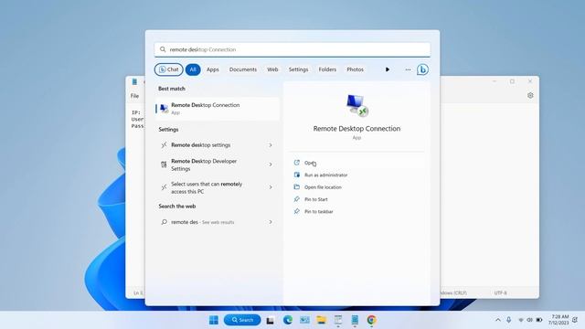Click the UTF-8 encoding in Notepad status bar
Image resolution: width=585 pixels, height=329 pixels.
coord(500,292)
